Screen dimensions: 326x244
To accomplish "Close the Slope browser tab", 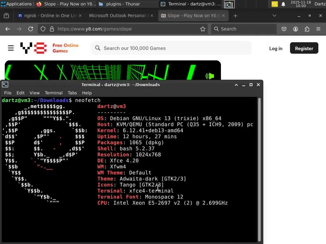I will tap(223, 16).
